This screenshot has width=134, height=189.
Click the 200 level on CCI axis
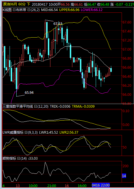pyautogui.click(x=126, y=166)
